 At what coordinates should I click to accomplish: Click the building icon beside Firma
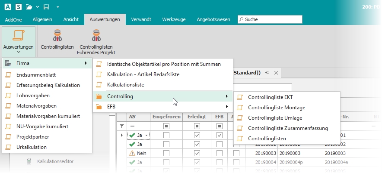click(8, 63)
